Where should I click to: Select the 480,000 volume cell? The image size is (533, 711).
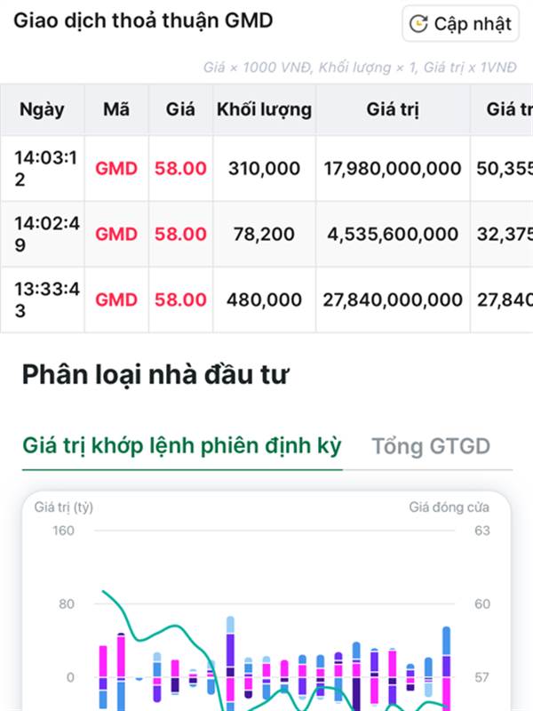[x=264, y=300]
